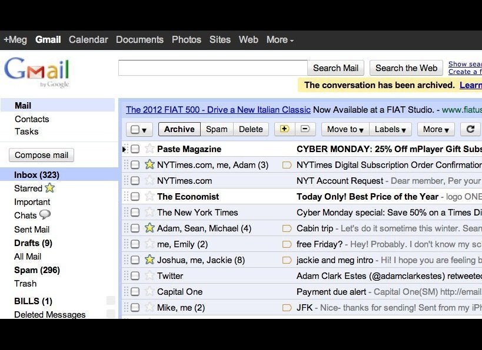Open the 2012 FIAT 500 ad link

click(218, 110)
